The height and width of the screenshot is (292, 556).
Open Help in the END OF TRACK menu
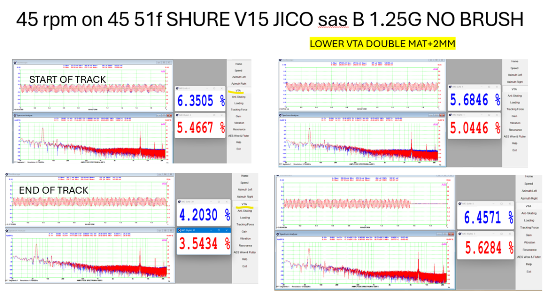click(244, 259)
